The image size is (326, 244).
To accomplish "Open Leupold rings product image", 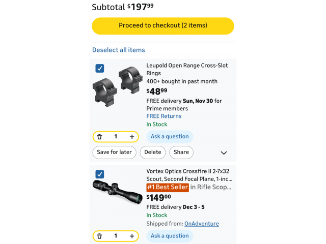I will [116, 86].
